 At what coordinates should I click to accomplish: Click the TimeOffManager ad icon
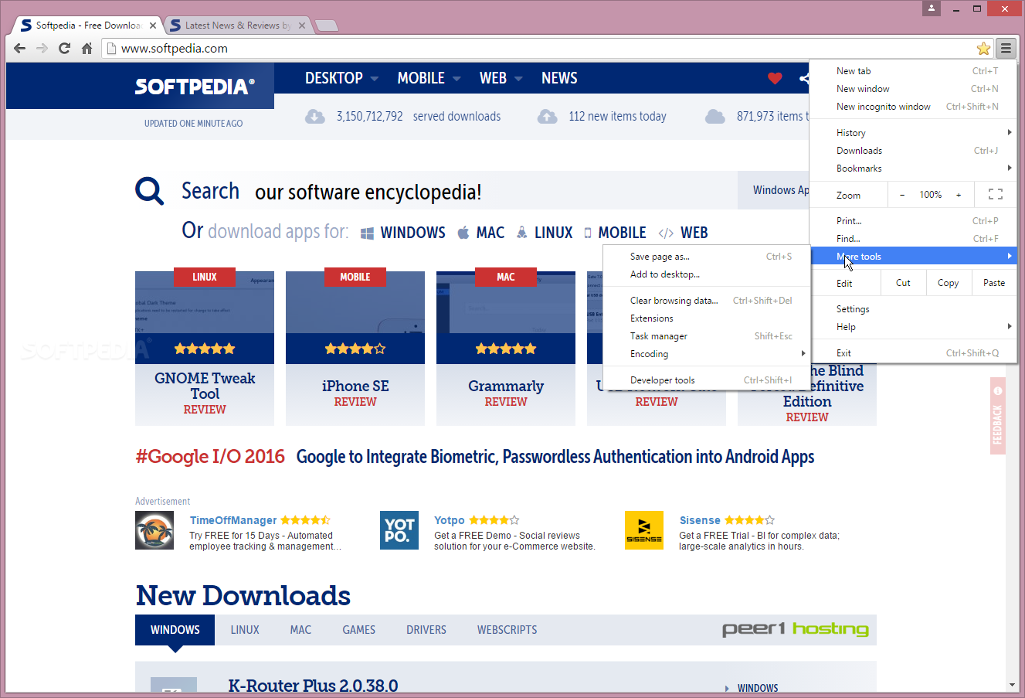(154, 530)
